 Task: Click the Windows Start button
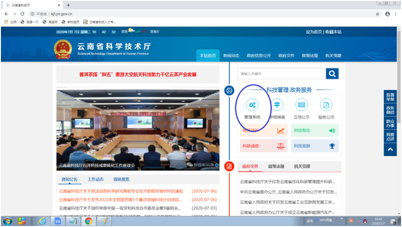(7, 221)
